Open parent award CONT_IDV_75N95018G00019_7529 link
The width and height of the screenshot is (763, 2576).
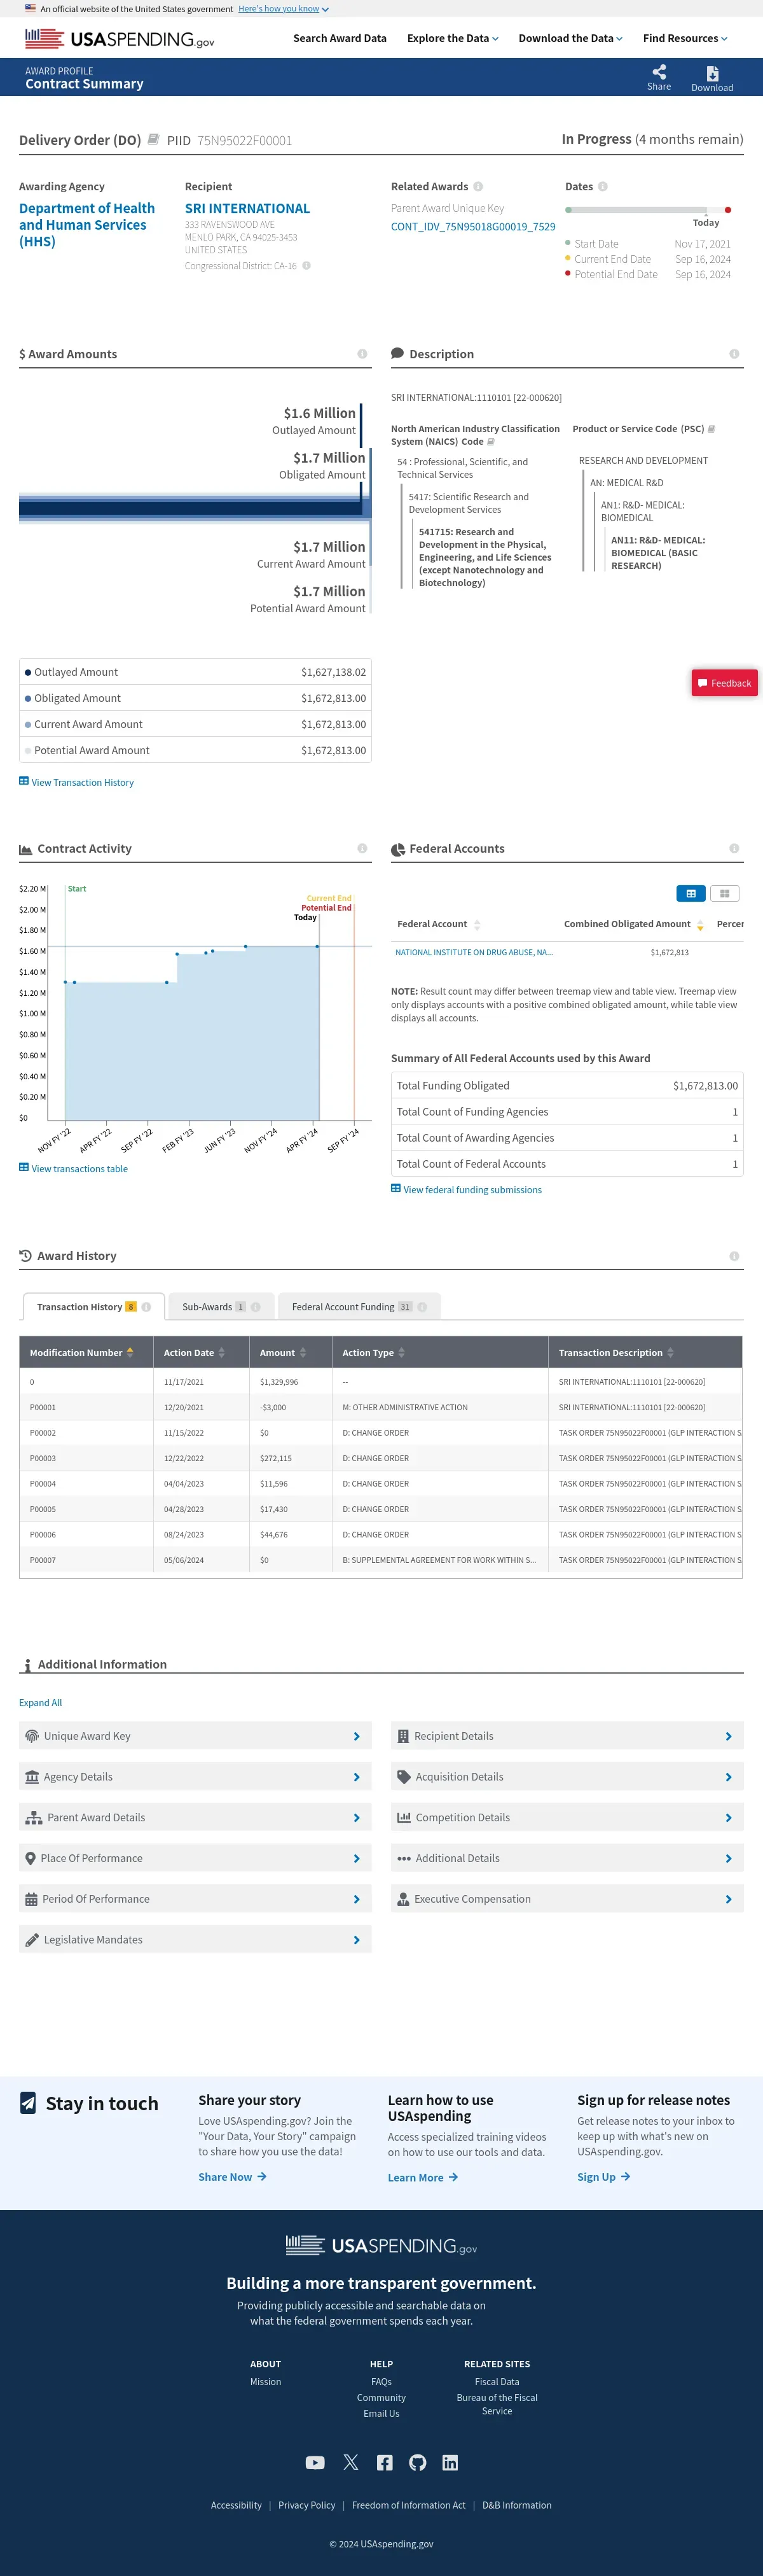474,227
